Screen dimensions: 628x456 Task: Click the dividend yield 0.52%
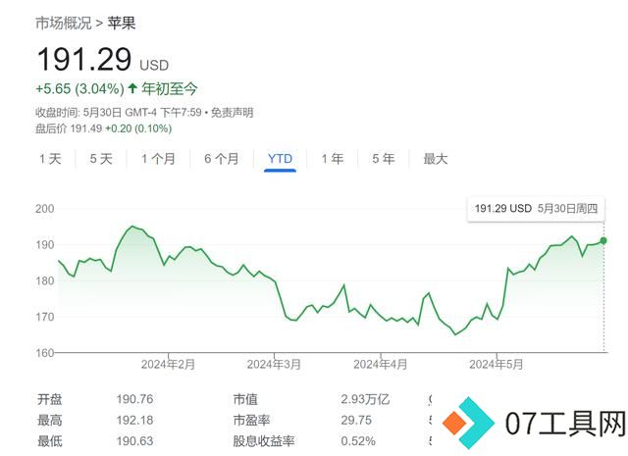tap(358, 441)
